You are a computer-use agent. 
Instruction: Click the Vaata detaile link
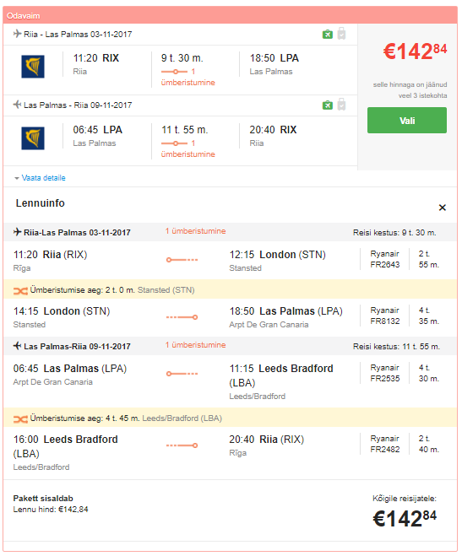(43, 178)
